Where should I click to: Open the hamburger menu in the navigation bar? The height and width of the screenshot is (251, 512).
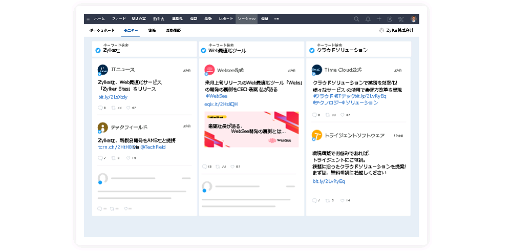[x=88, y=19]
